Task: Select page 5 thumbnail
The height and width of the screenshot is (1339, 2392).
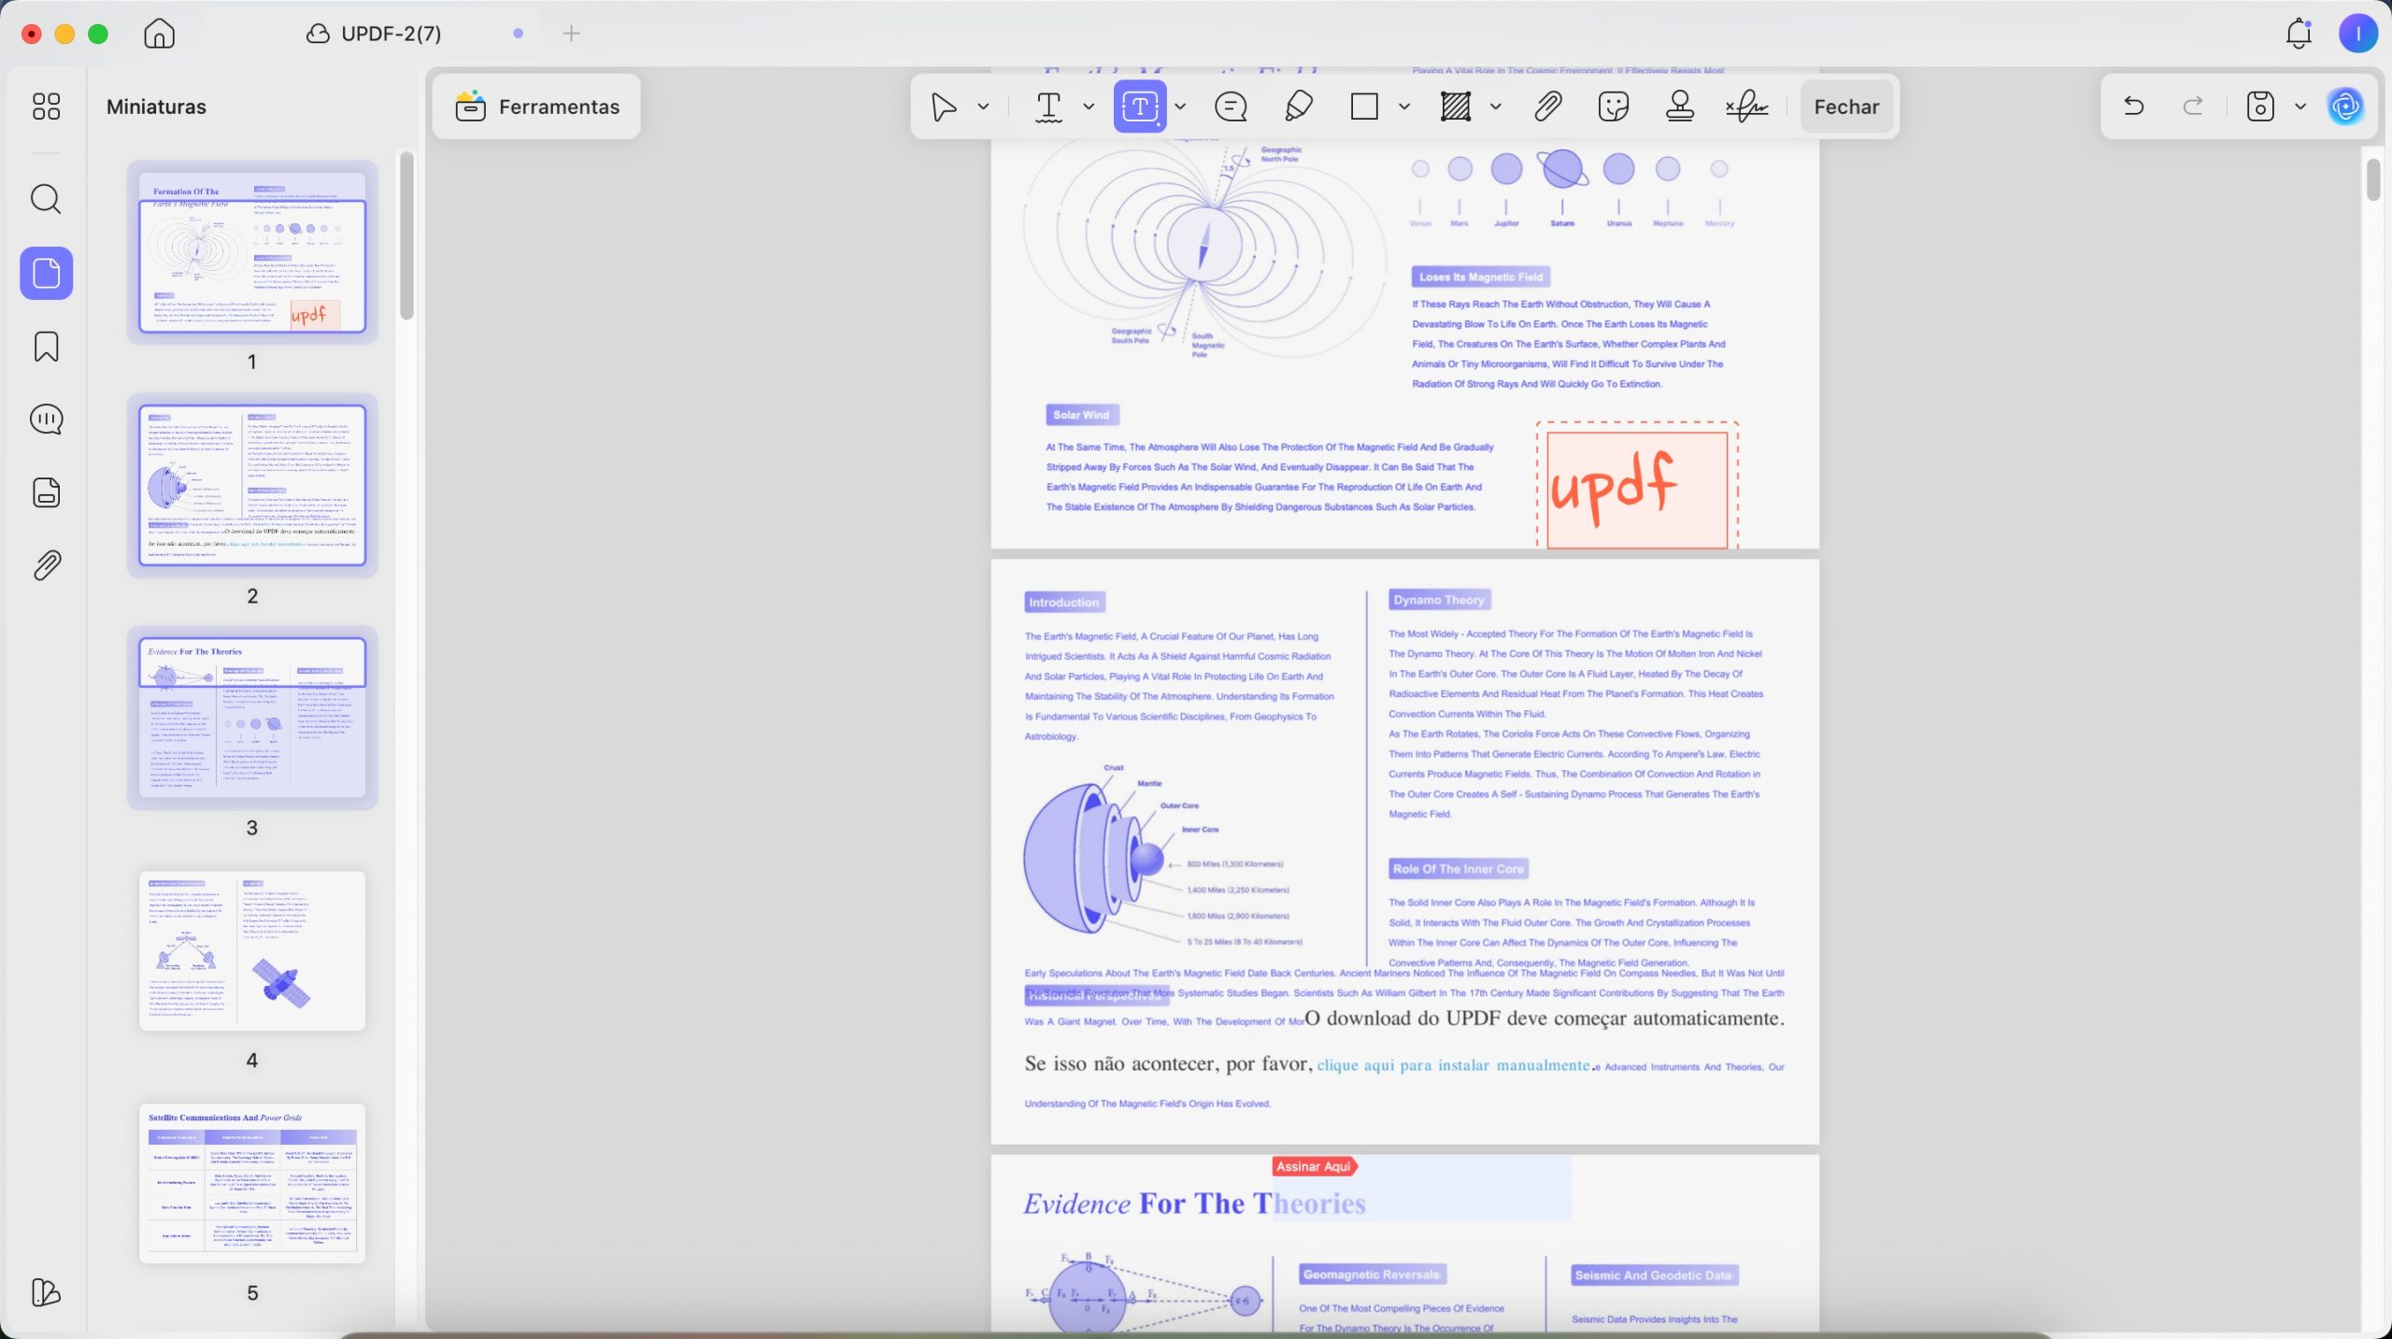Action: click(x=252, y=1183)
